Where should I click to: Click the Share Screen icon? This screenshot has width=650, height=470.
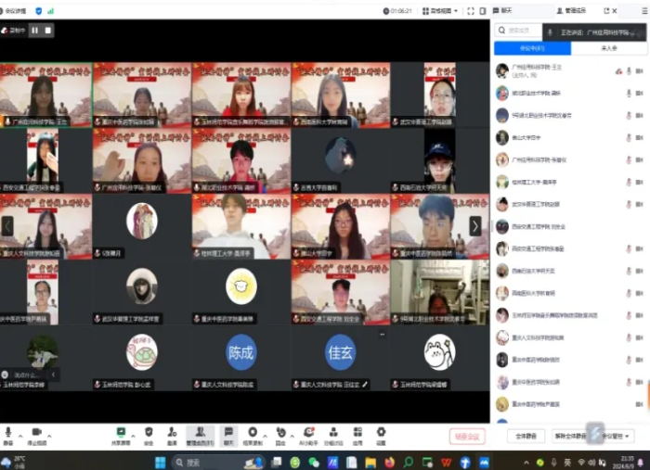(122, 433)
